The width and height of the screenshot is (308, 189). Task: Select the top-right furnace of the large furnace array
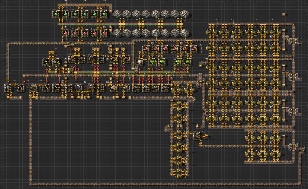point(279,32)
